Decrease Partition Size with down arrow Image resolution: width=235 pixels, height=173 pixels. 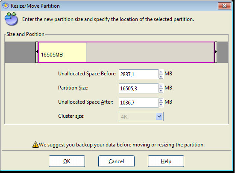[161, 90]
